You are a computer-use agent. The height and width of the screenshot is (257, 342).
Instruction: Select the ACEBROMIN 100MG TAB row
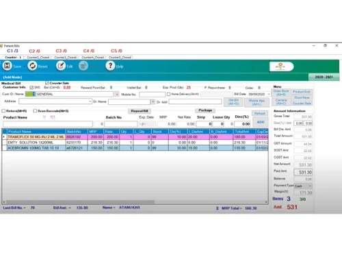point(135,148)
